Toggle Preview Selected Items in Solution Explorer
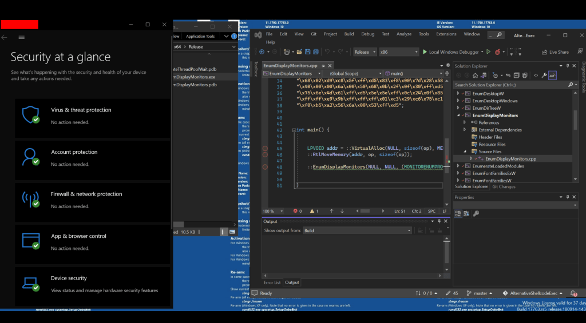This screenshot has width=586, height=323. (x=553, y=75)
